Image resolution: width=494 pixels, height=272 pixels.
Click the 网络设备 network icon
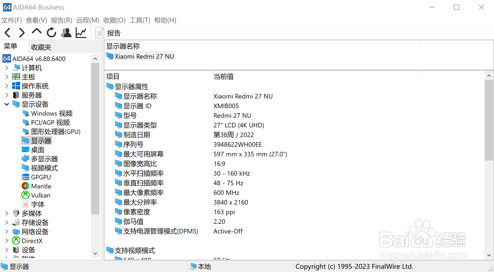pyautogui.click(x=16, y=232)
